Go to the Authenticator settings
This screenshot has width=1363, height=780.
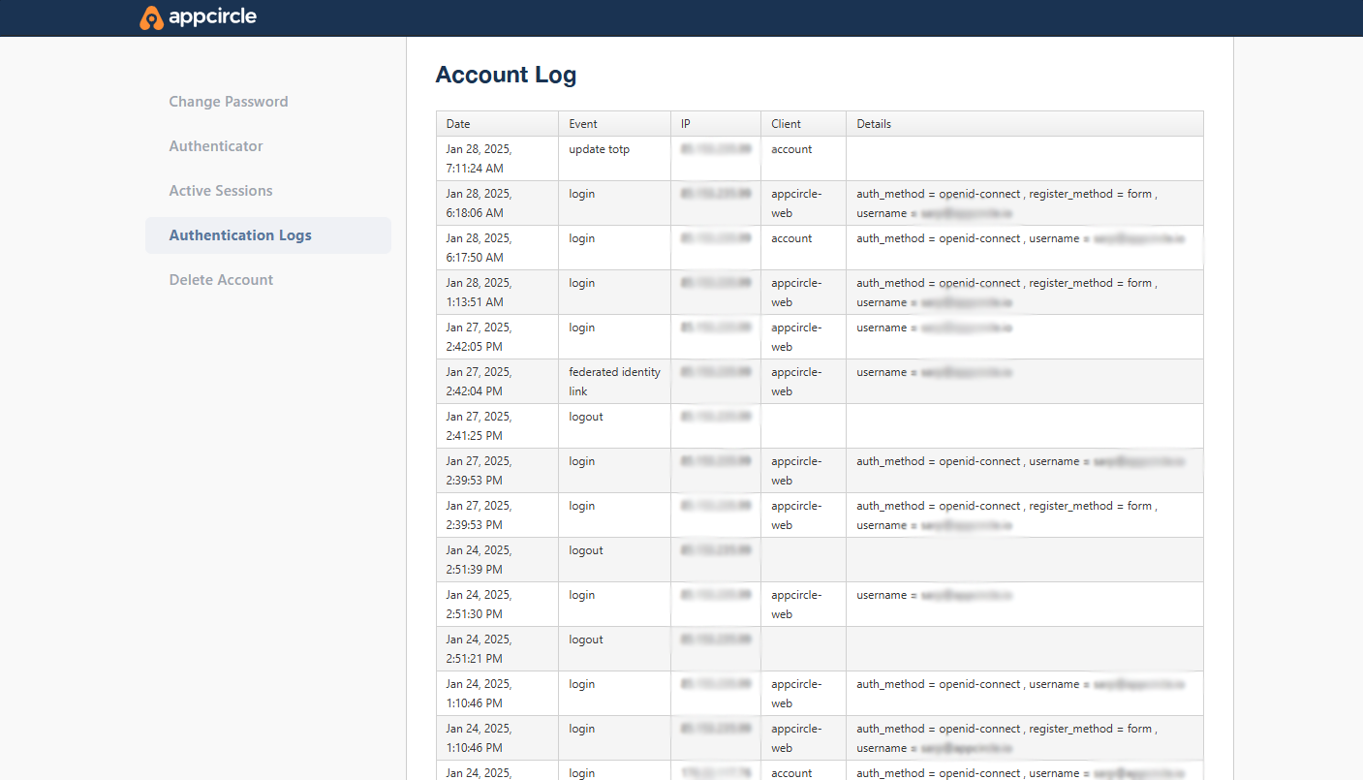click(x=216, y=146)
